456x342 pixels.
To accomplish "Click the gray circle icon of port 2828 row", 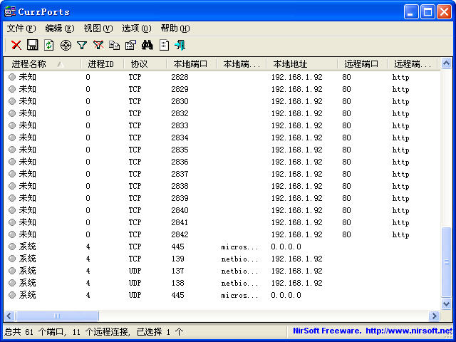I will pos(12,77).
